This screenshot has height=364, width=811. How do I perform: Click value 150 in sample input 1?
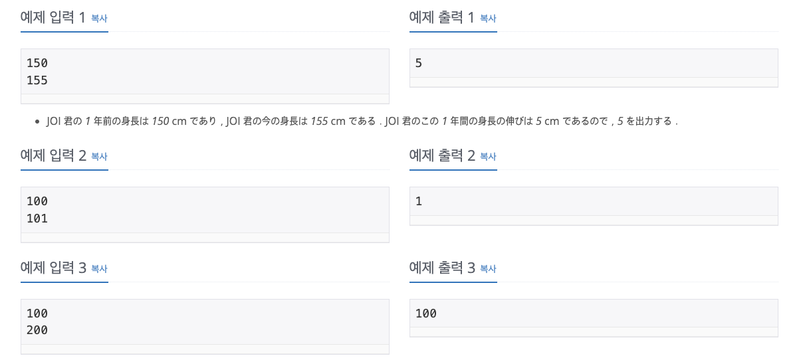tap(37, 63)
